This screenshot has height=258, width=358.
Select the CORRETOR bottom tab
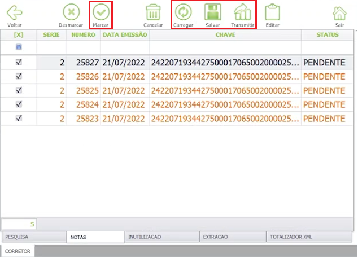(18, 251)
